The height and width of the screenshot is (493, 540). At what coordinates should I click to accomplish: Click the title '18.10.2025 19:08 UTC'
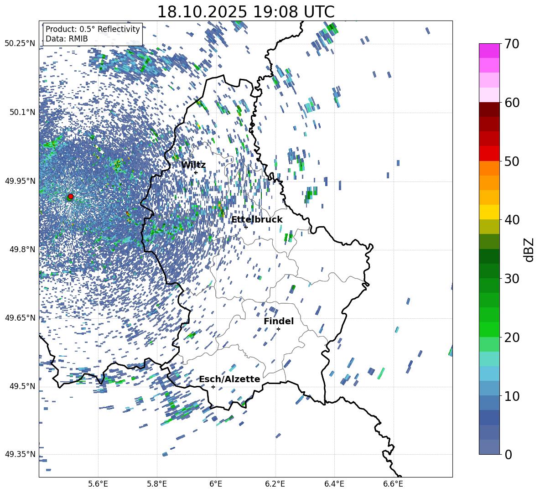coord(246,12)
